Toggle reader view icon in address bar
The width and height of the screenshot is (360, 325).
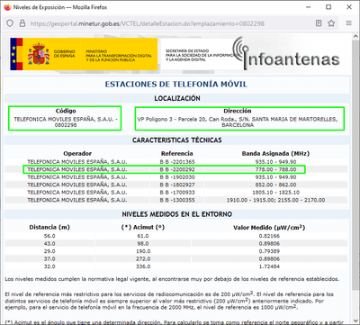click(319, 23)
